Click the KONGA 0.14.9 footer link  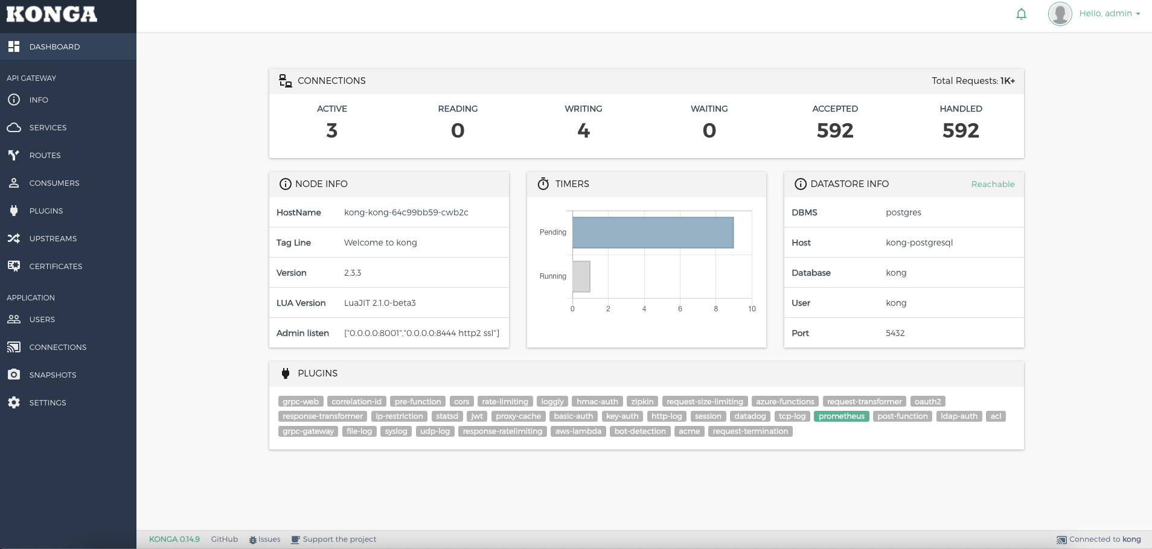tap(174, 539)
